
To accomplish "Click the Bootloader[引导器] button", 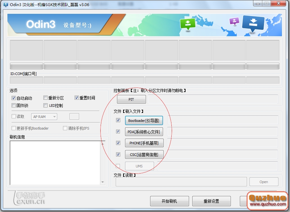I will point(144,121).
